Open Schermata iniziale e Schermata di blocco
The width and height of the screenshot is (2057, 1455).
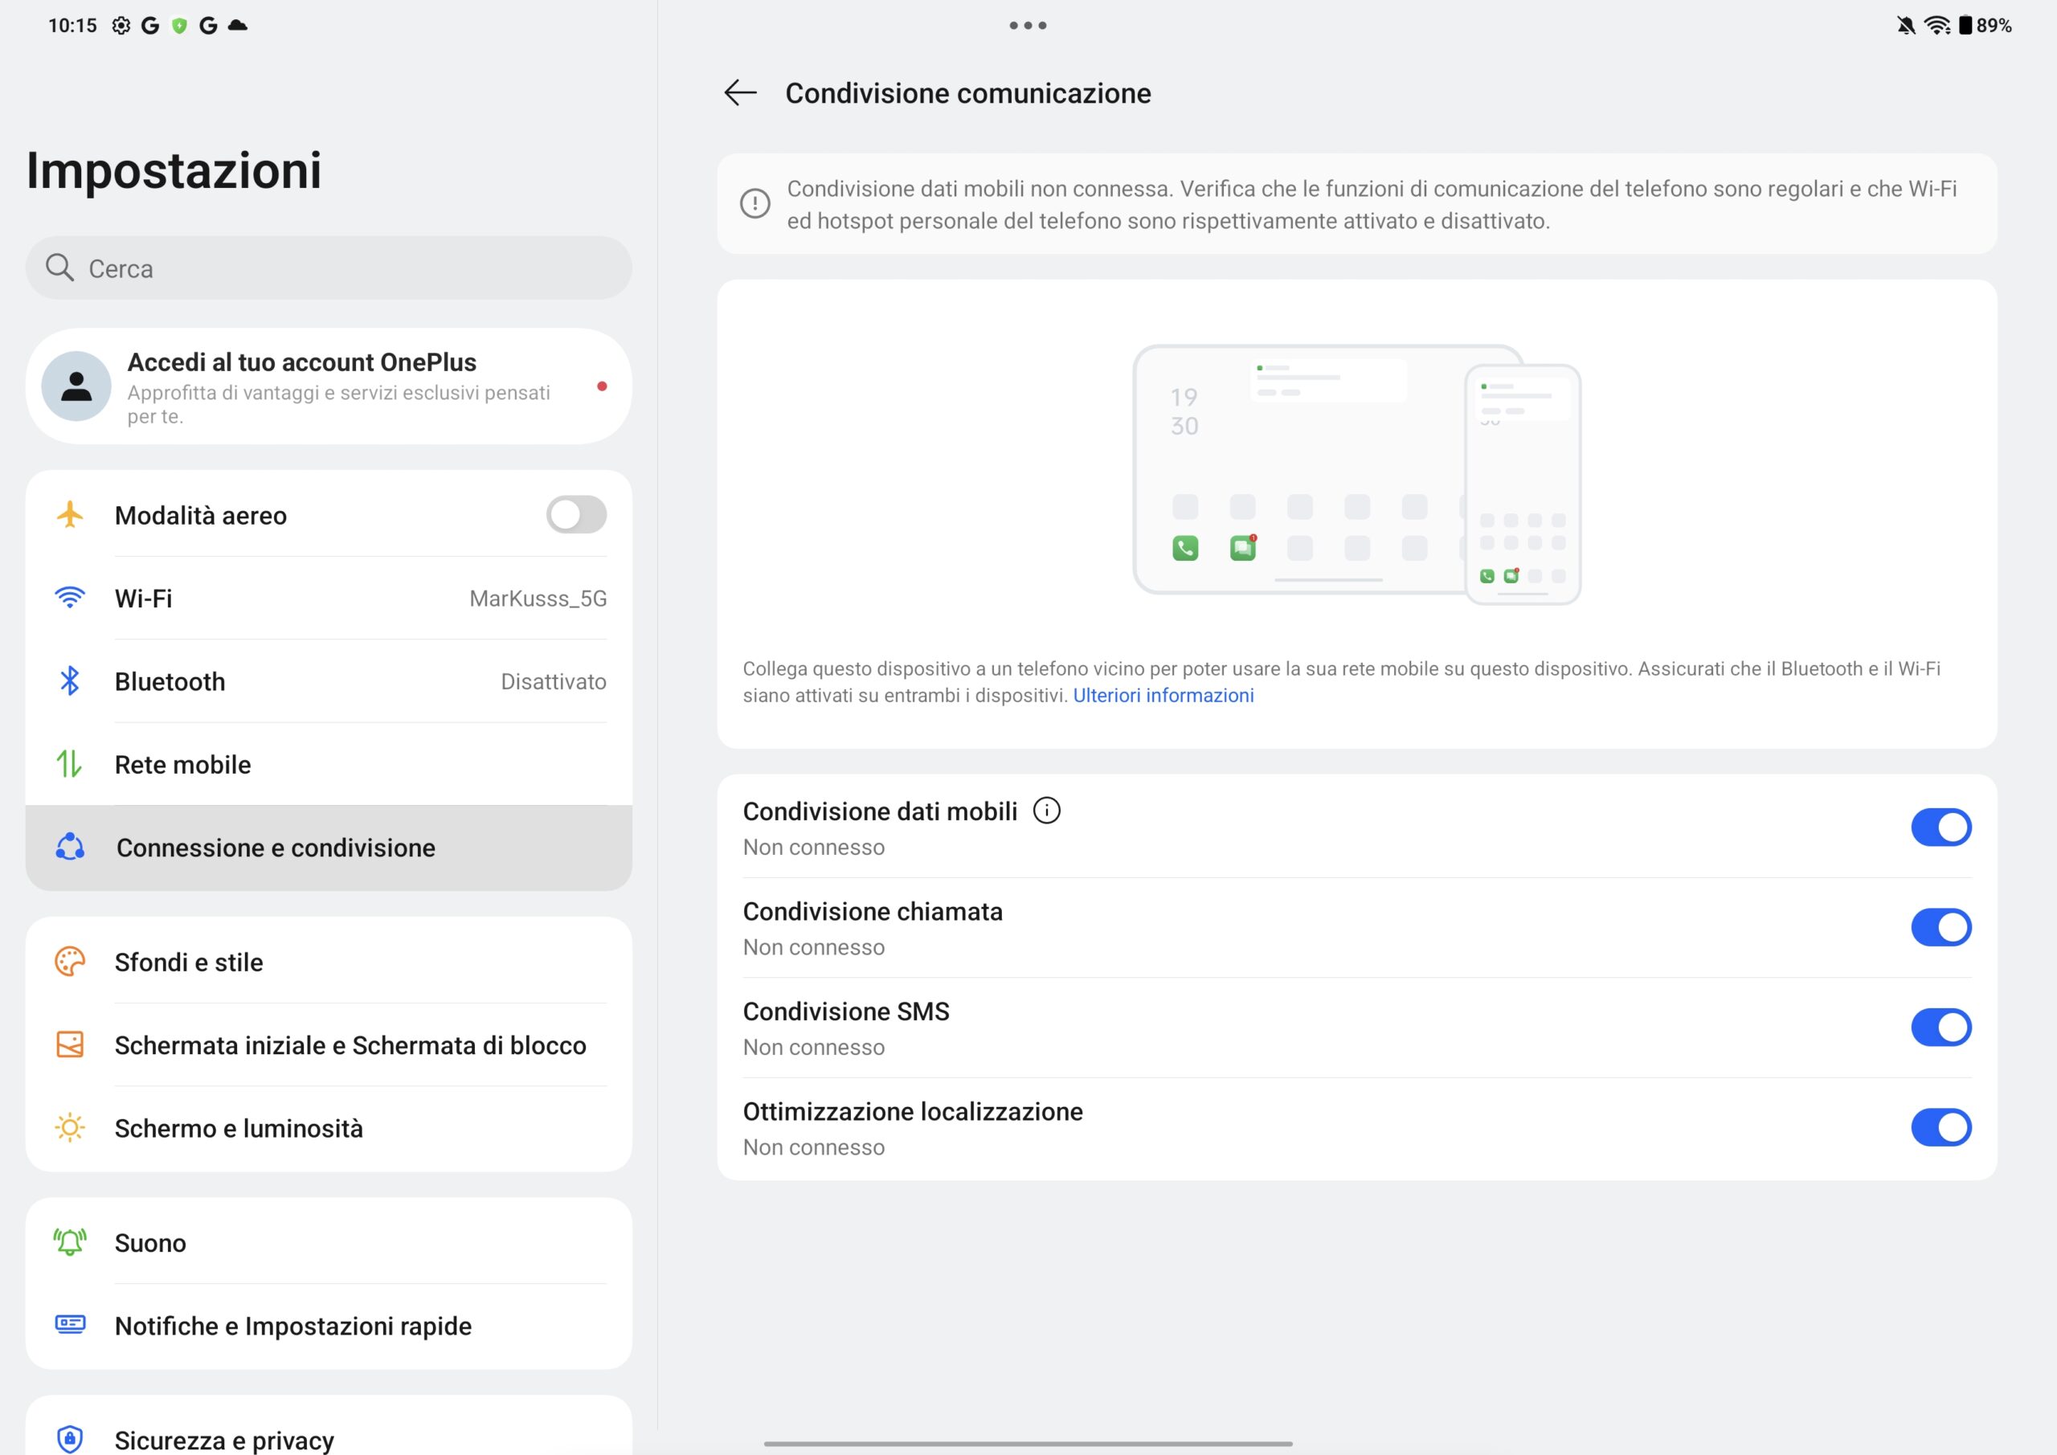(x=329, y=1044)
